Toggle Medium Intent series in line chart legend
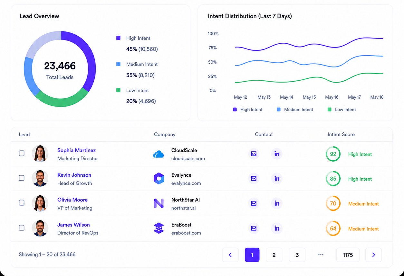The image size is (404, 276). tap(295, 110)
